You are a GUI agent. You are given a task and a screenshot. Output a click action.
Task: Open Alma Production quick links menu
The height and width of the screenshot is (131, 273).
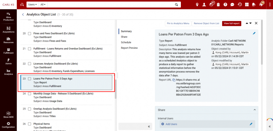point(8,17)
